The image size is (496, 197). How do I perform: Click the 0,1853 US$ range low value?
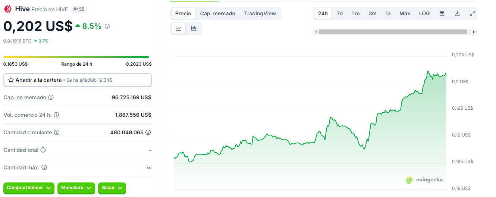(x=16, y=64)
